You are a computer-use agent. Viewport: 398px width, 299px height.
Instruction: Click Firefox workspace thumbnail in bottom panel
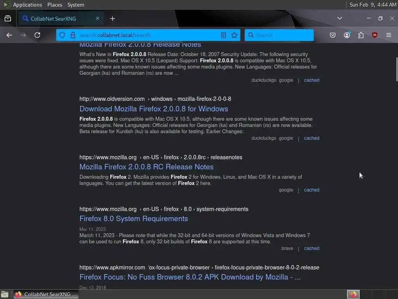pyautogui.click(x=353, y=294)
